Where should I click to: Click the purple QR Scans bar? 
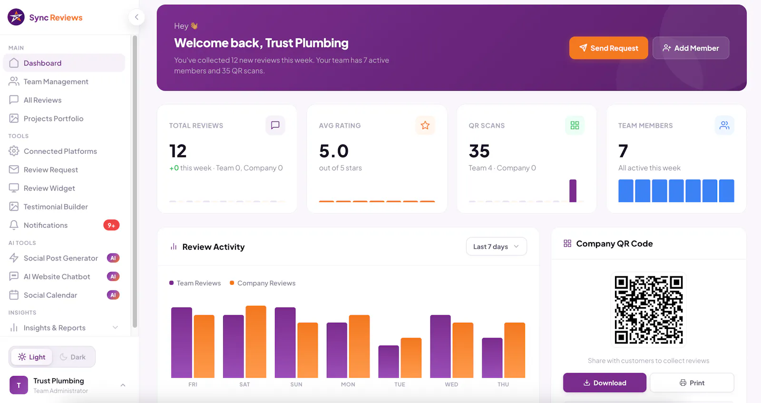tap(573, 191)
